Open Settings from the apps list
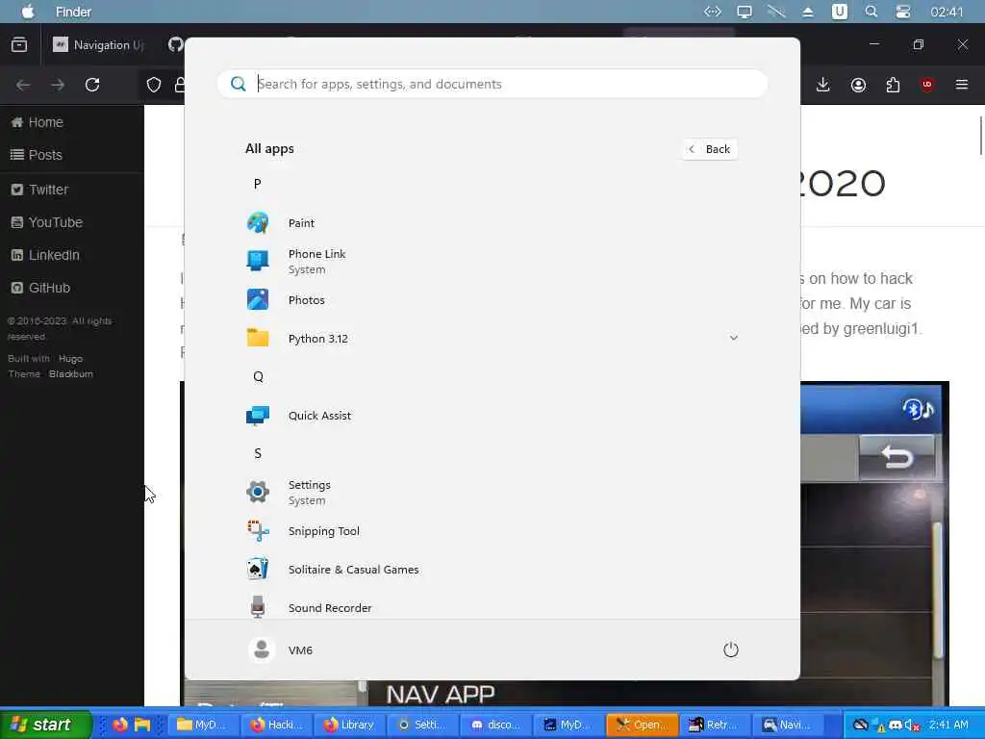Screen dimensions: 985x739 click(x=492, y=492)
